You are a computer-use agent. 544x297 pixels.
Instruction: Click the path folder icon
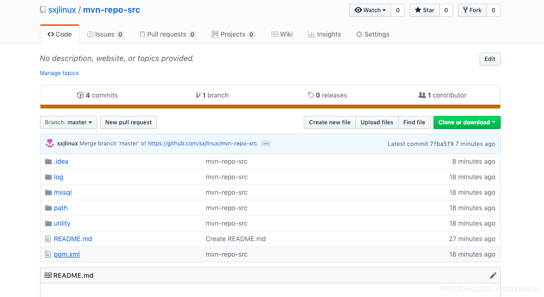pos(48,208)
